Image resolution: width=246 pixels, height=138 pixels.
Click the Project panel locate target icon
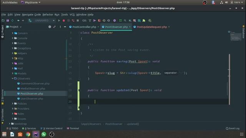tap(50, 27)
